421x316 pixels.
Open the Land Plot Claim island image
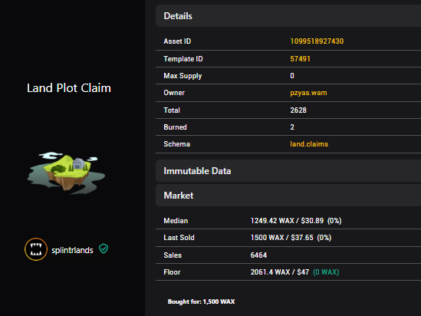click(x=66, y=173)
